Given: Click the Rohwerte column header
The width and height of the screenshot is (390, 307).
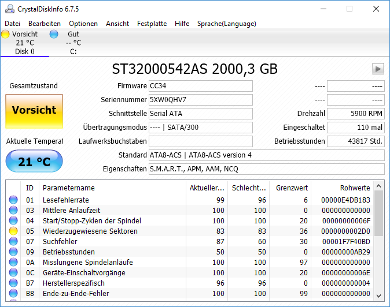Looking at the screenshot, I should [343, 188].
